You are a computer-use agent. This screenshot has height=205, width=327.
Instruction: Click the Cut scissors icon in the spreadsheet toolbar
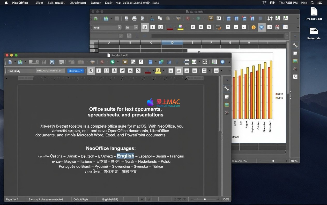tap(152, 18)
